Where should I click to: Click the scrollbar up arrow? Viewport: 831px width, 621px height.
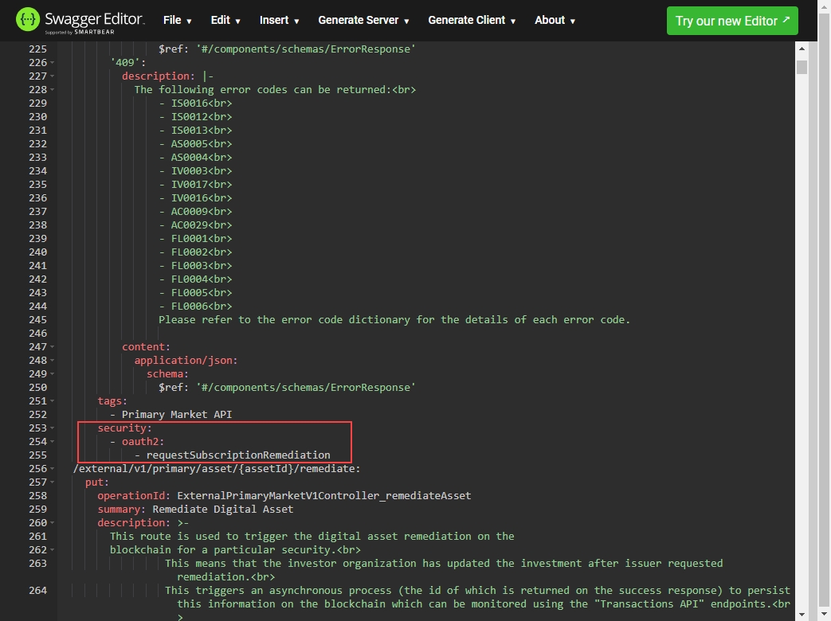(x=802, y=49)
